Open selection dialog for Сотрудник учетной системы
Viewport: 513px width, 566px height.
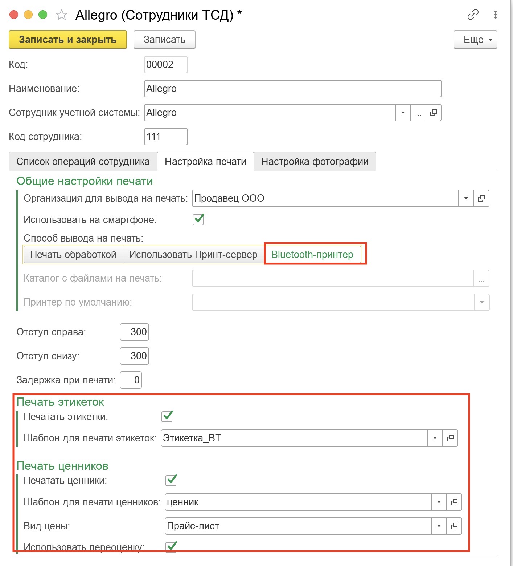click(x=418, y=113)
